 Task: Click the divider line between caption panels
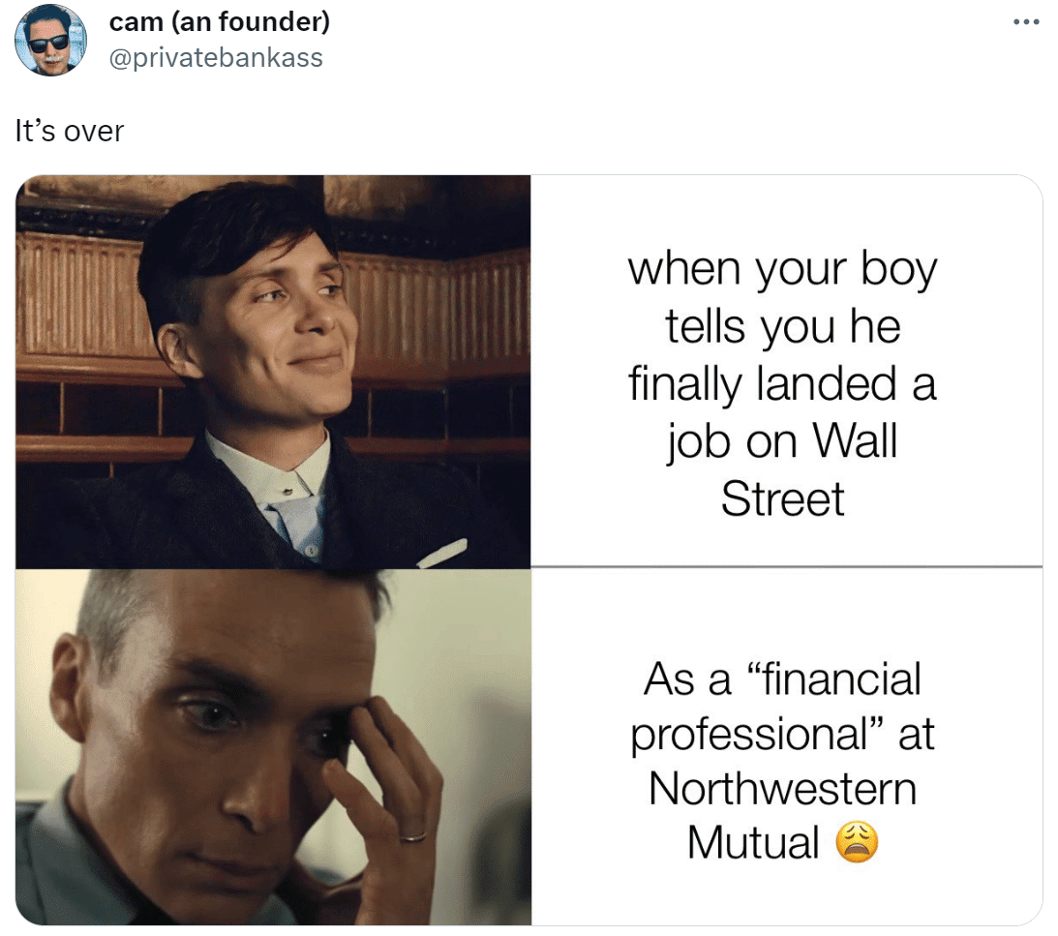(x=787, y=567)
